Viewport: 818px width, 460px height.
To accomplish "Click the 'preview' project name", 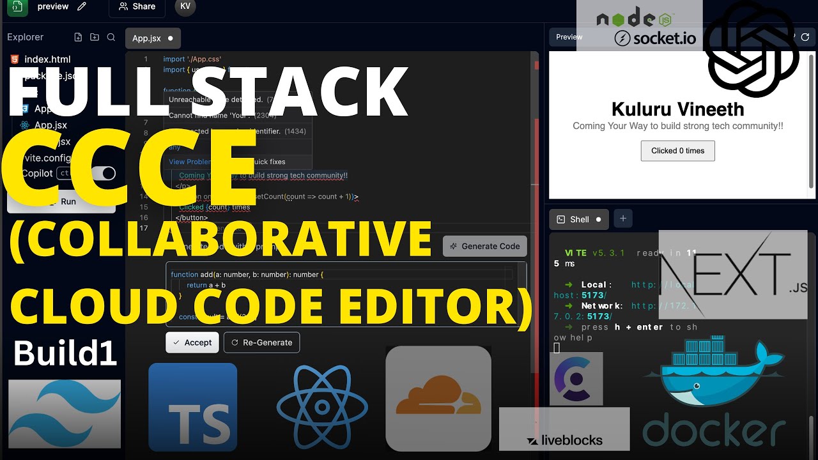I will point(53,6).
